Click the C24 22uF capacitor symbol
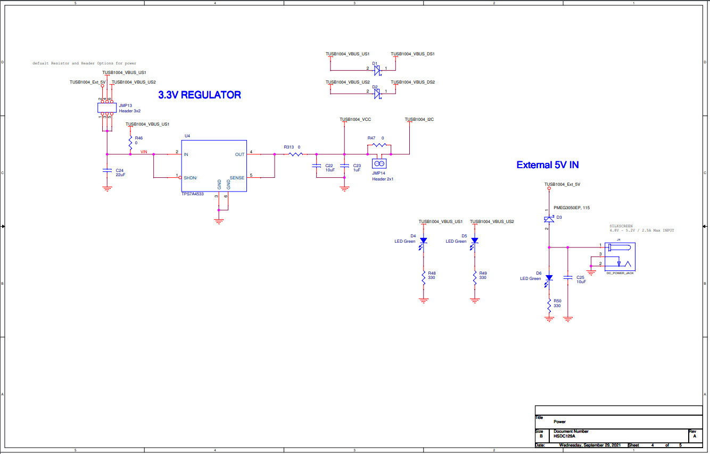The image size is (710, 454). coord(107,171)
